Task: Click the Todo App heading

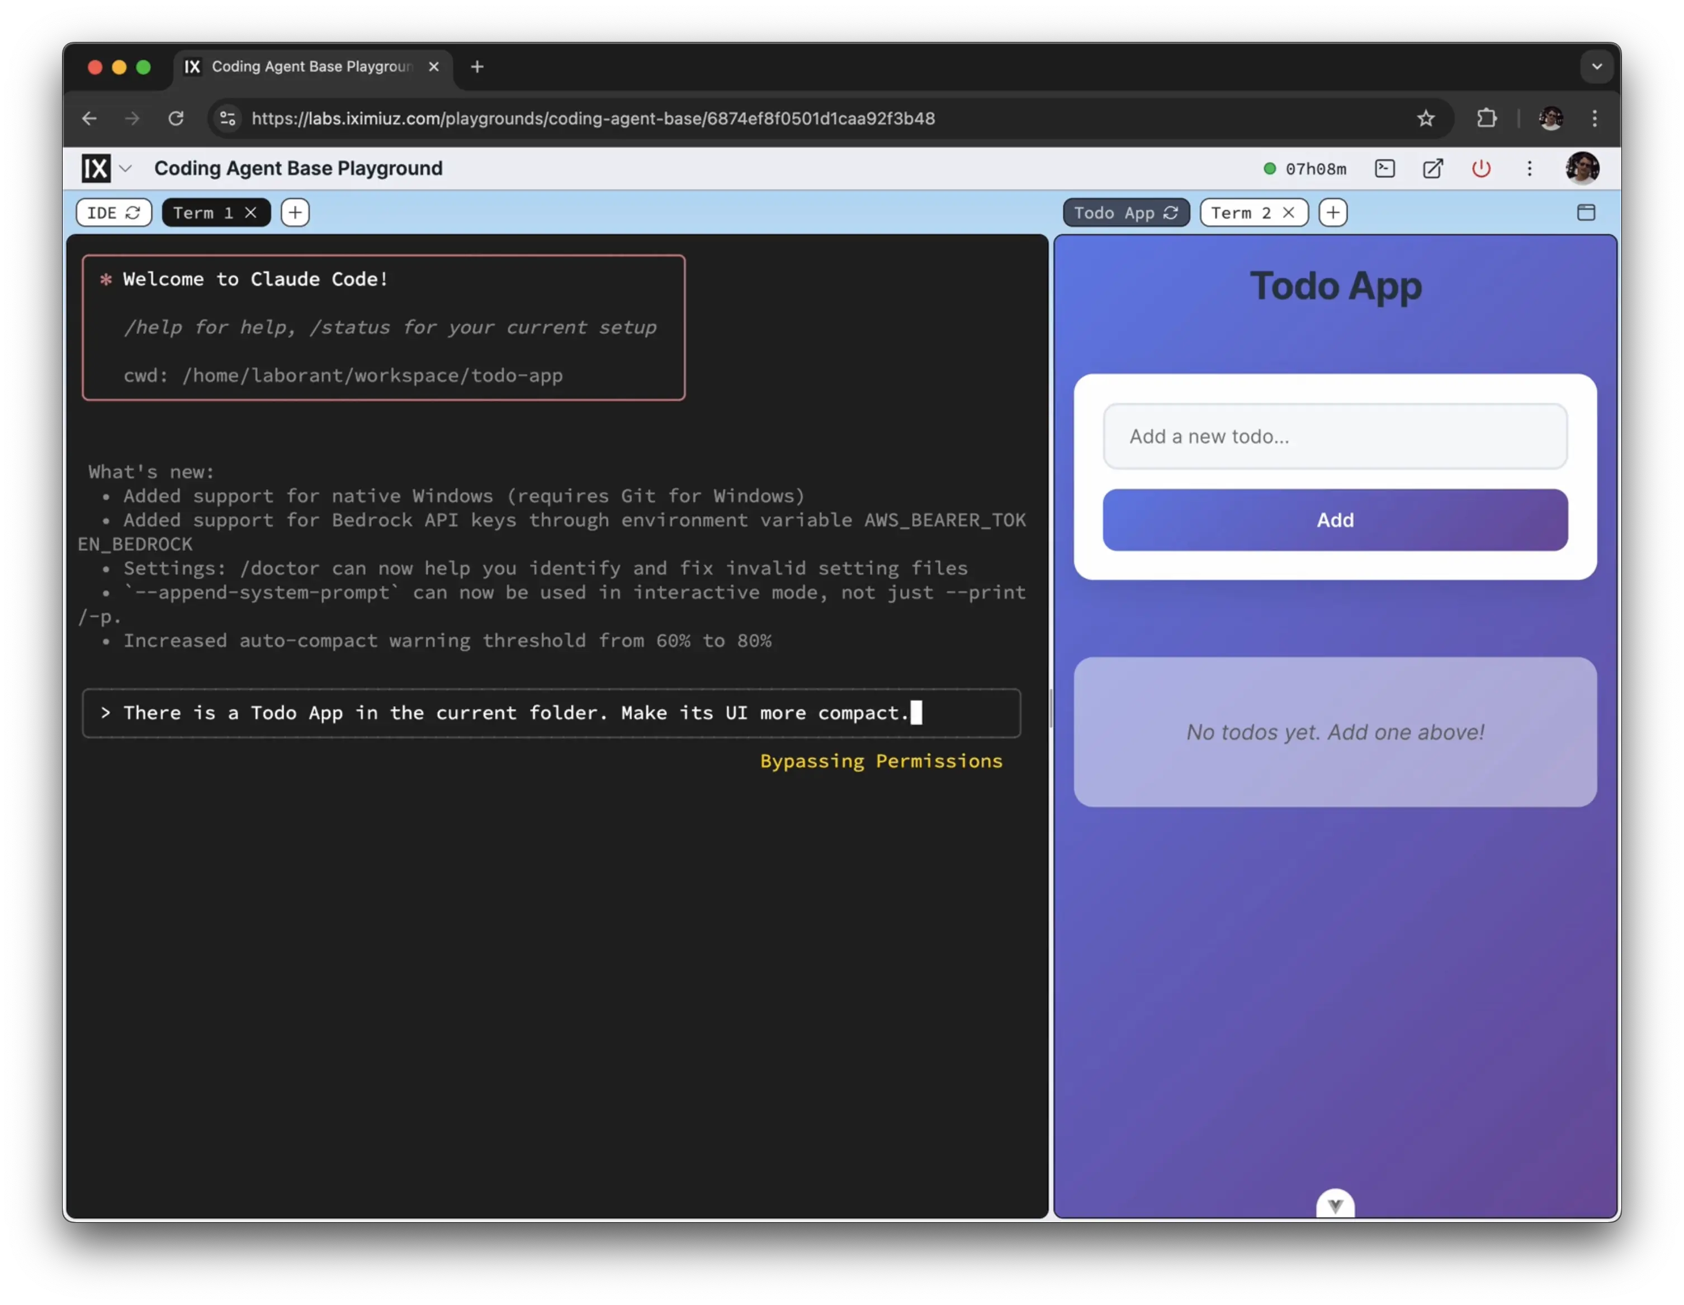Action: pyautogui.click(x=1335, y=286)
